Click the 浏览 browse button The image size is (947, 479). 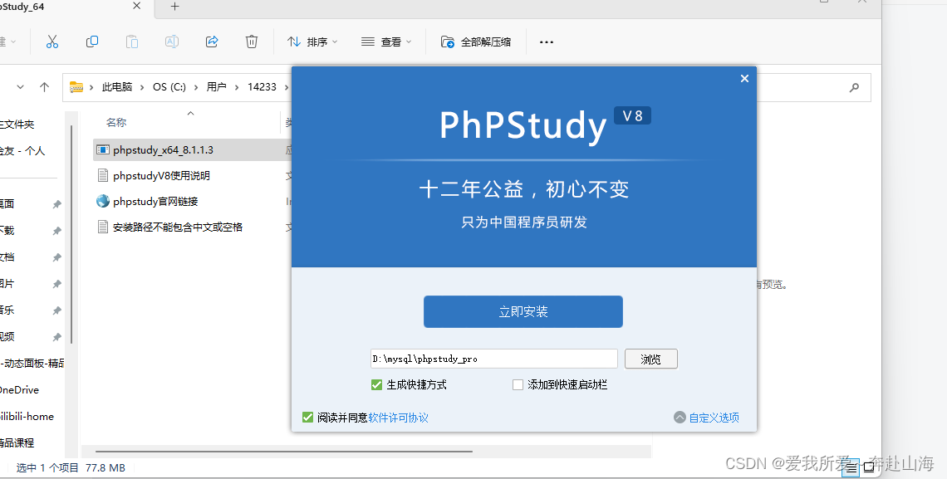coord(651,359)
